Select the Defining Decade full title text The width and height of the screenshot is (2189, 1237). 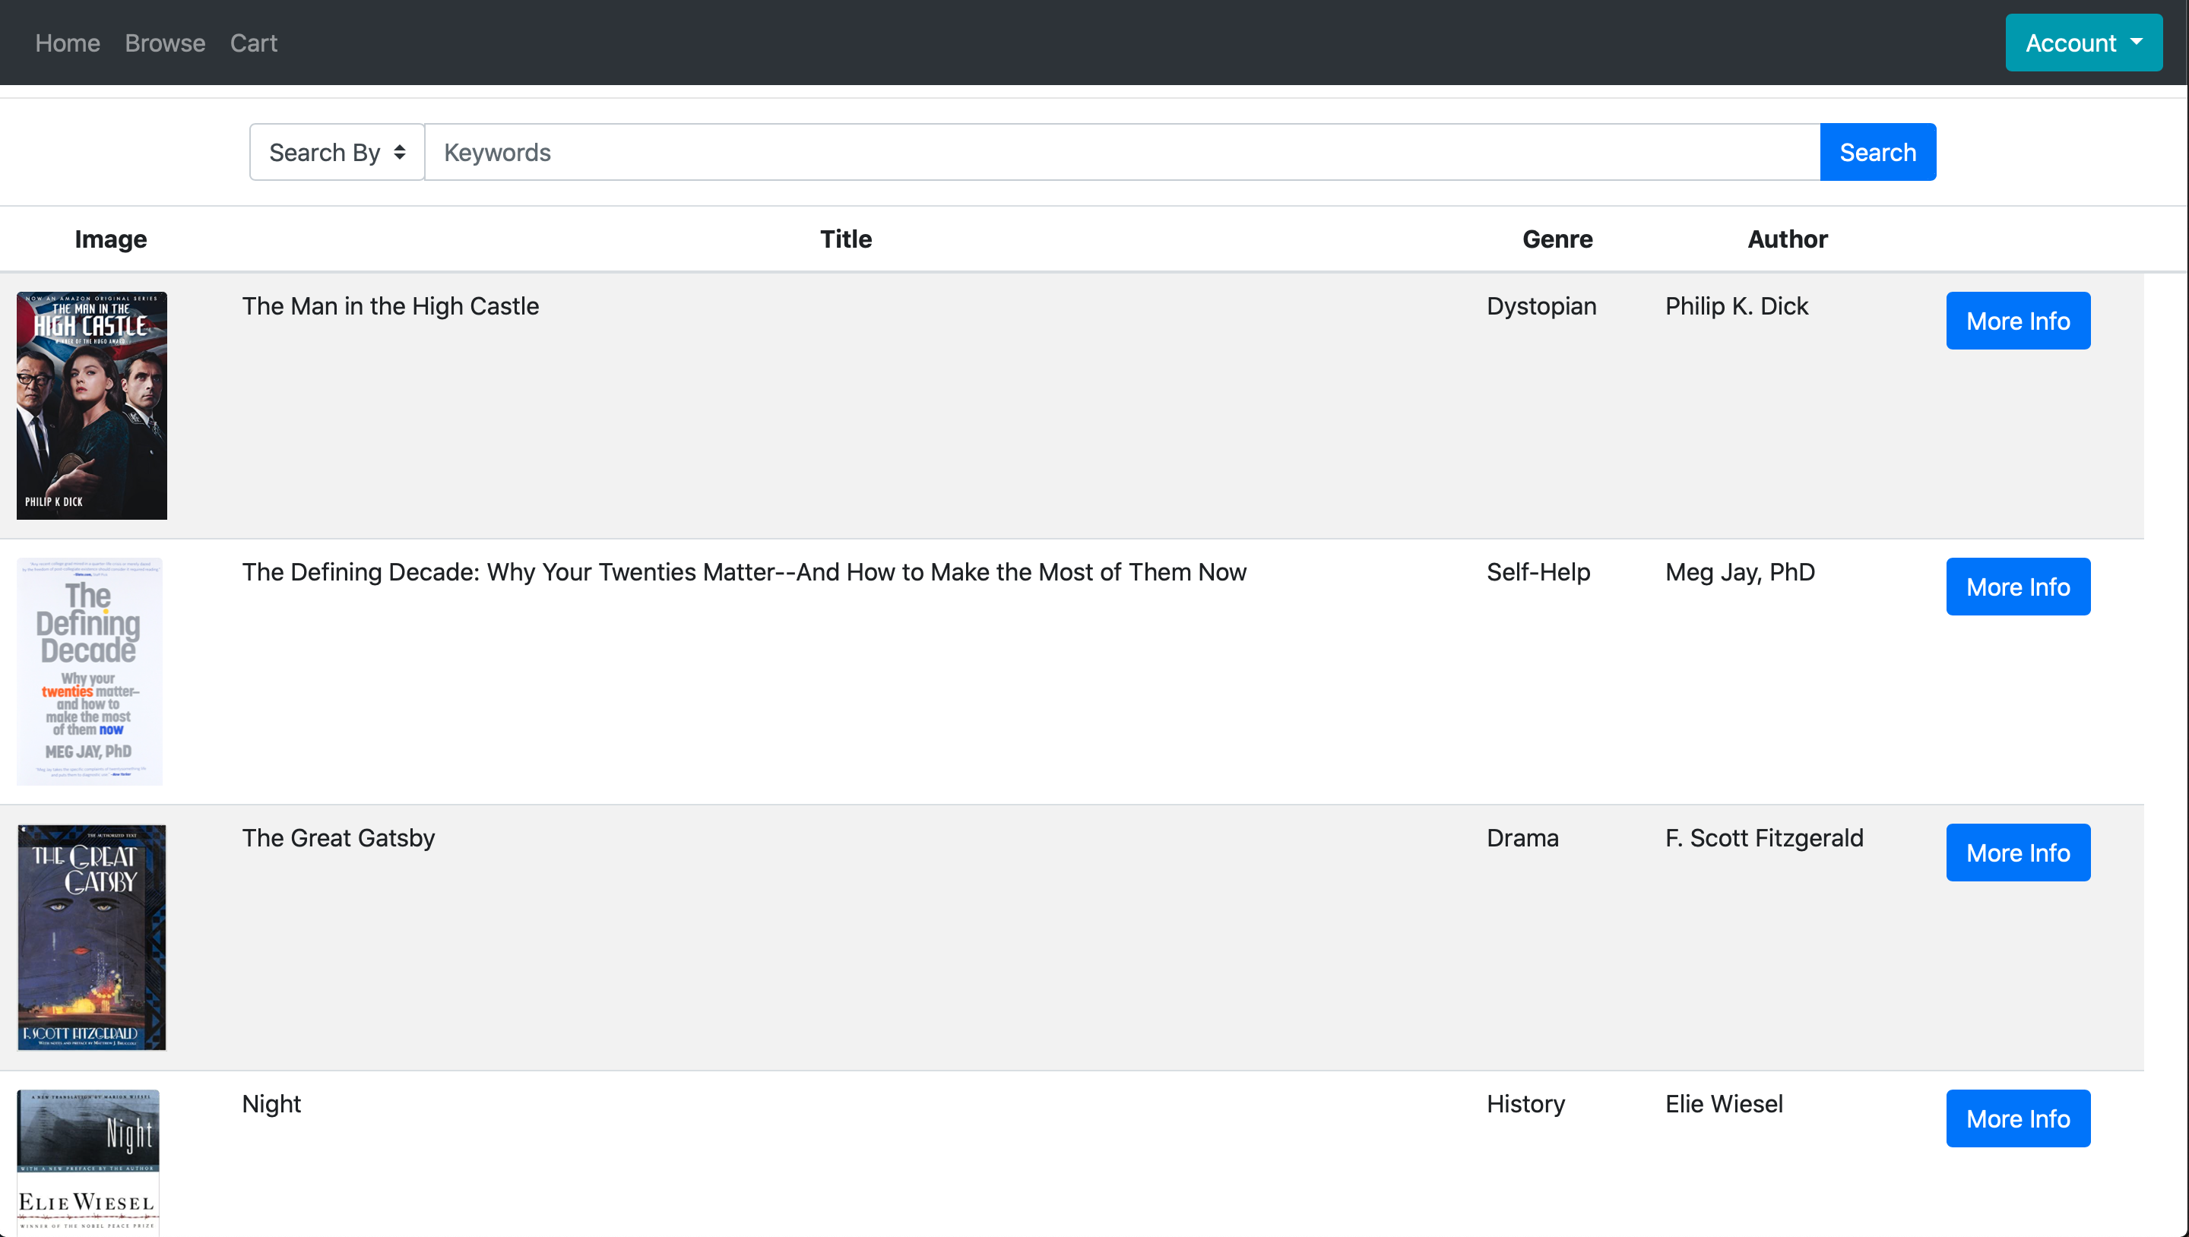pos(743,572)
